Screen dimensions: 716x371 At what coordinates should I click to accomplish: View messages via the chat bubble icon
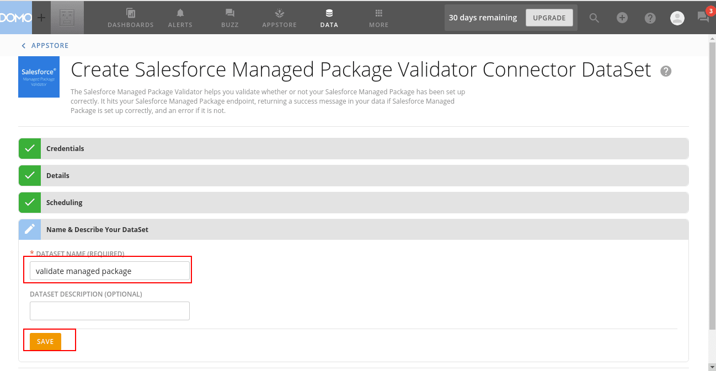click(x=703, y=18)
